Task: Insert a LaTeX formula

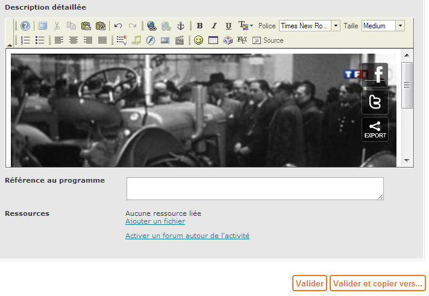Action: click(242, 40)
